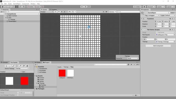Open Transform component help icon
Viewport: 176px width, 99px height.
point(170,19)
